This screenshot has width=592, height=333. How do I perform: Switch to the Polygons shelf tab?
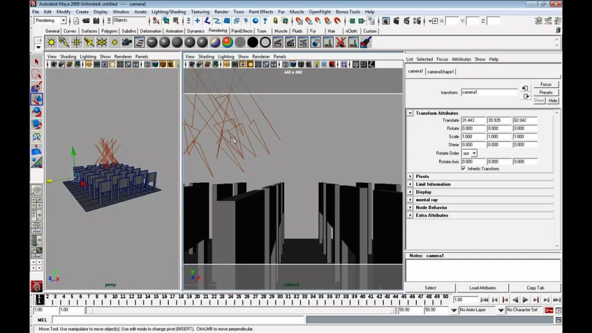tap(109, 31)
